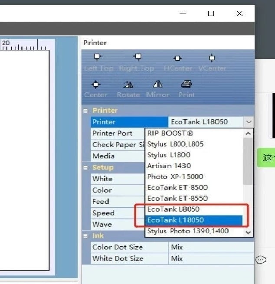
Task: Select the VCenter alignment icon
Action: (212, 57)
